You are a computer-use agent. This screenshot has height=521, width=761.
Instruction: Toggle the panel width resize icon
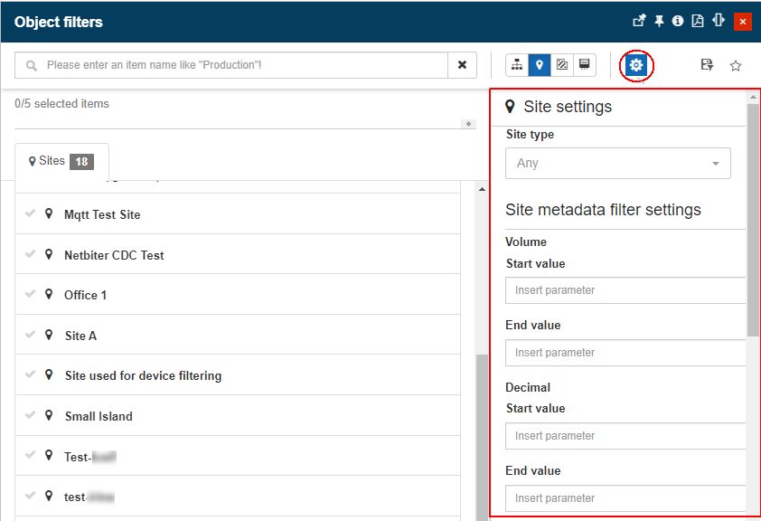point(719,21)
